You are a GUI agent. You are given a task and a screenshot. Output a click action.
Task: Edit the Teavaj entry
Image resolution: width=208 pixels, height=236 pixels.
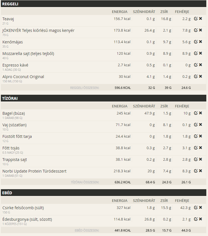coord(196,19)
